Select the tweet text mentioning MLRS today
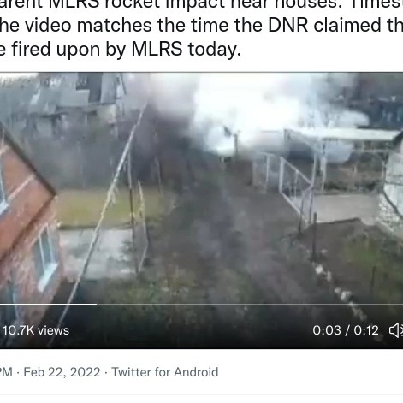This screenshot has width=403, height=403. pos(121,49)
